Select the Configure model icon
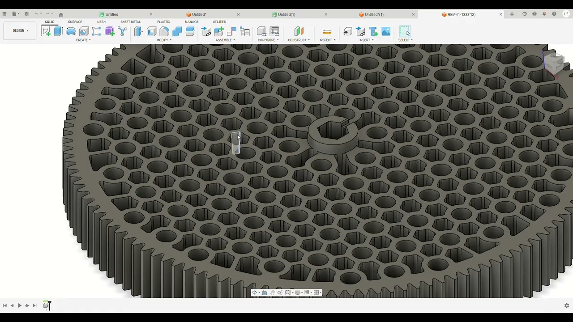Viewport: 573px width, 322px height. (x=261, y=31)
